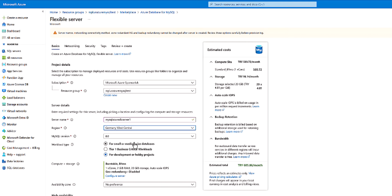Screen dimensions: 392x196
Task: Select Tier 1 Business Critical Workloads
Action: click(106, 149)
